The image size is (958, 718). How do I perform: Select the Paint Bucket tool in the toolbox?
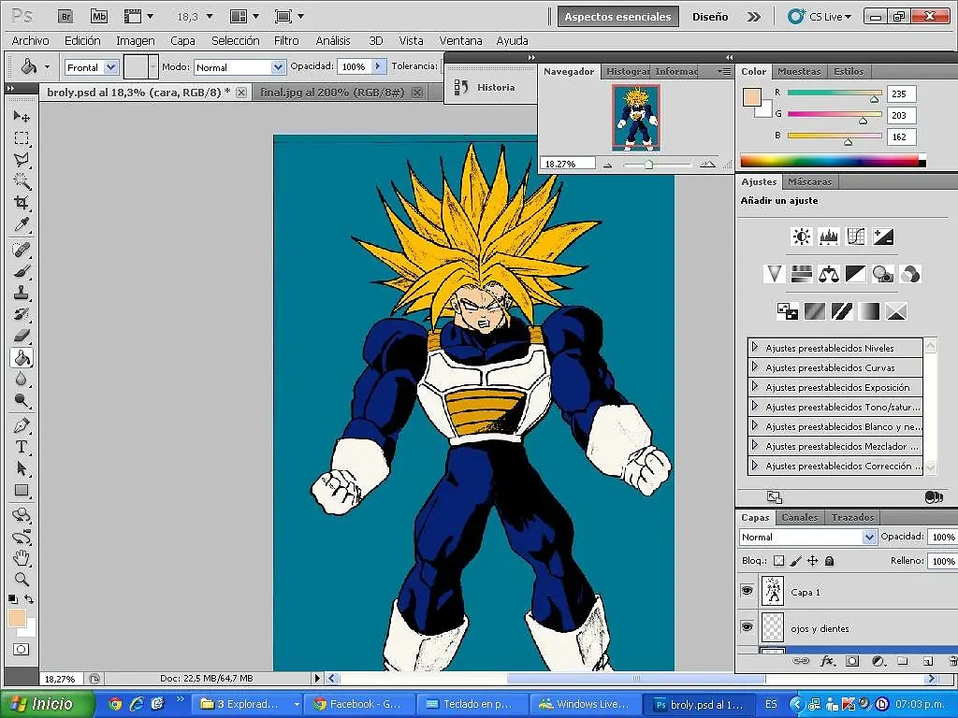coord(22,358)
